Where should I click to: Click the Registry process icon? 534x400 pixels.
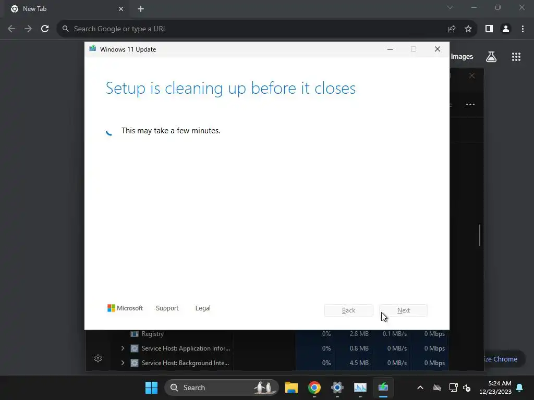pyautogui.click(x=135, y=334)
